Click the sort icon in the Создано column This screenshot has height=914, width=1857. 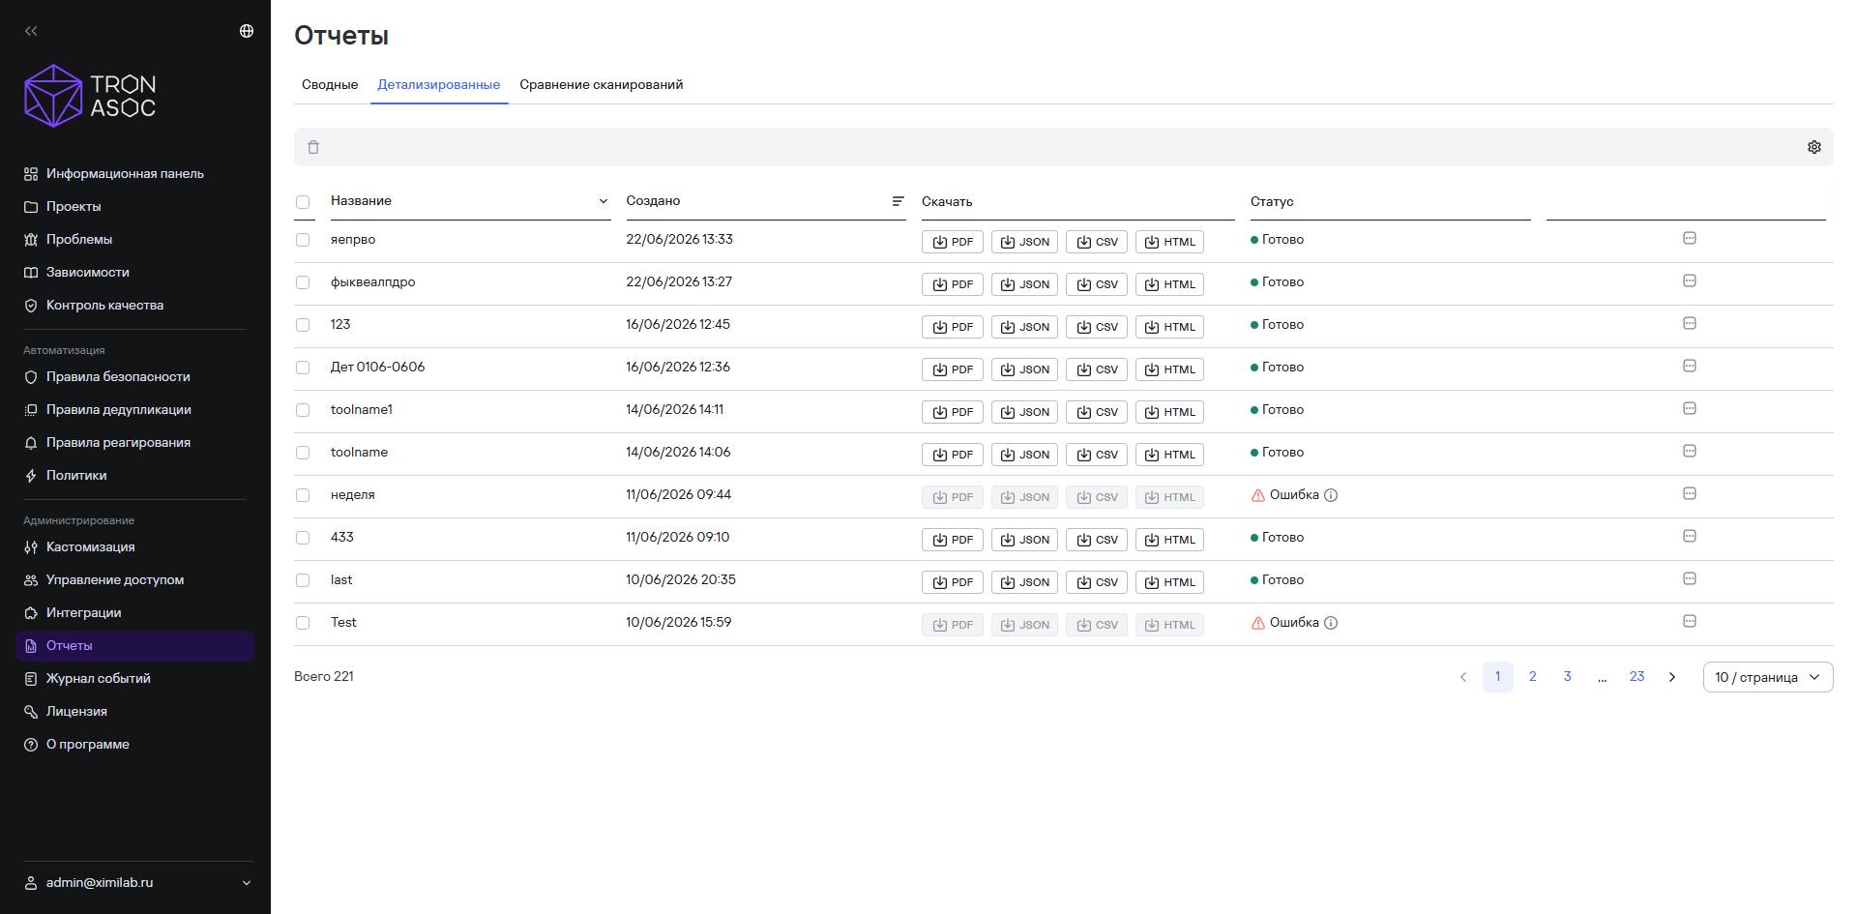[898, 201]
